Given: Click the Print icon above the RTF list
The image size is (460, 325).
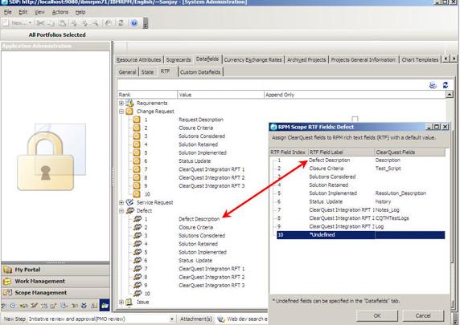Looking at the screenshot, I should (x=433, y=85).
